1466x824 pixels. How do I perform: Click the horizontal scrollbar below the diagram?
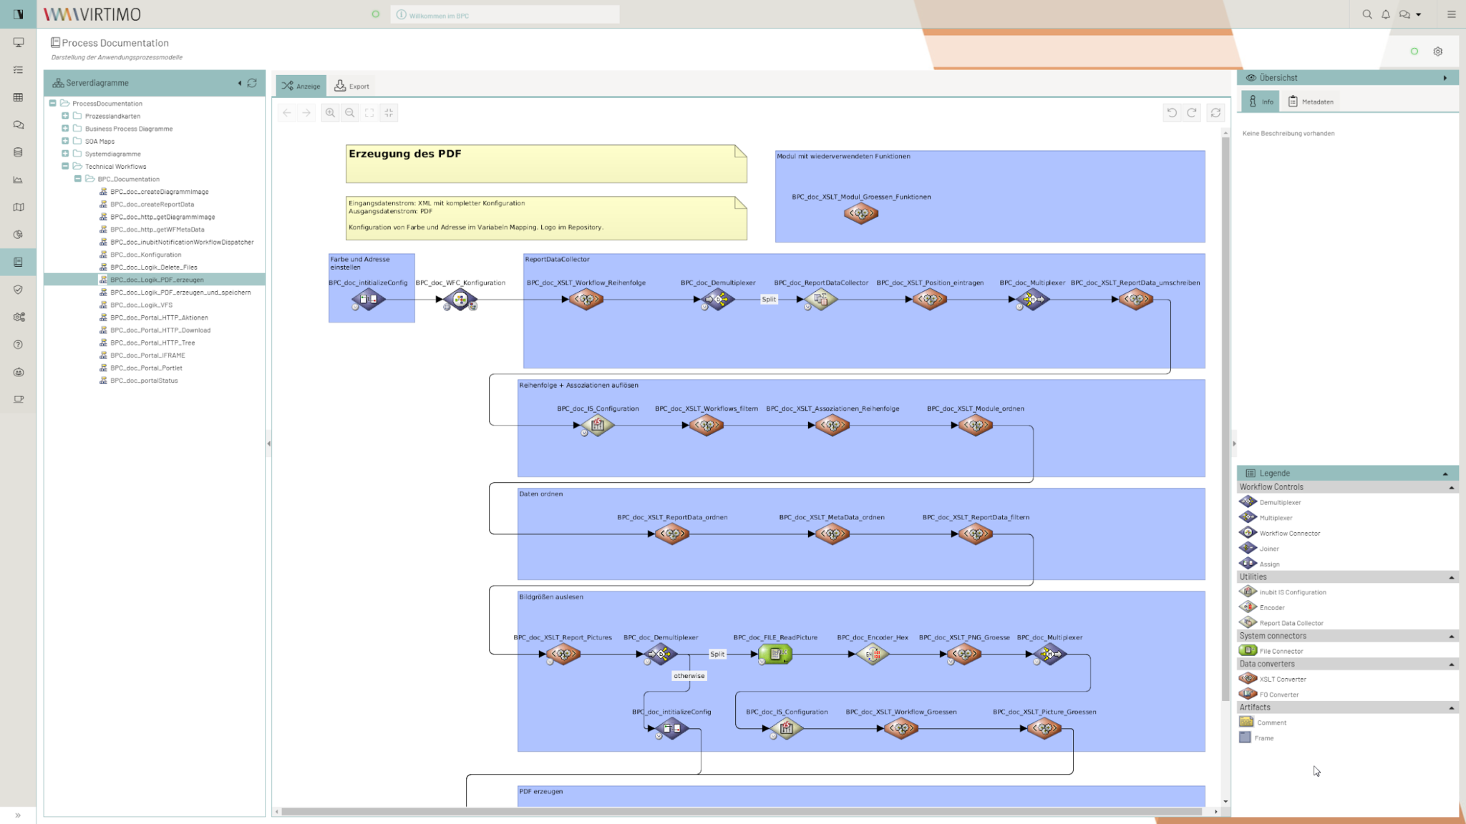[x=742, y=811]
